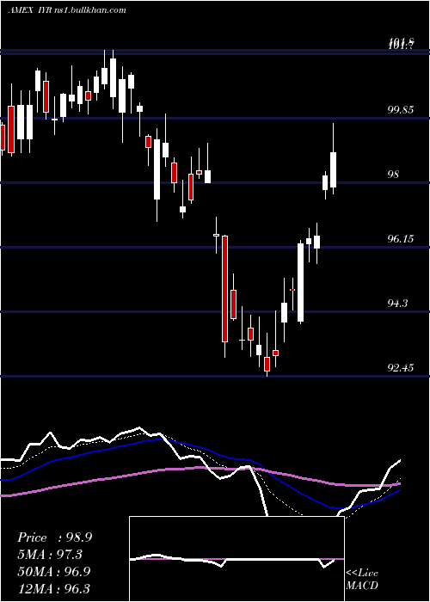Select the 99.85 price level label
The height and width of the screenshot is (602, 430).
coord(401,110)
